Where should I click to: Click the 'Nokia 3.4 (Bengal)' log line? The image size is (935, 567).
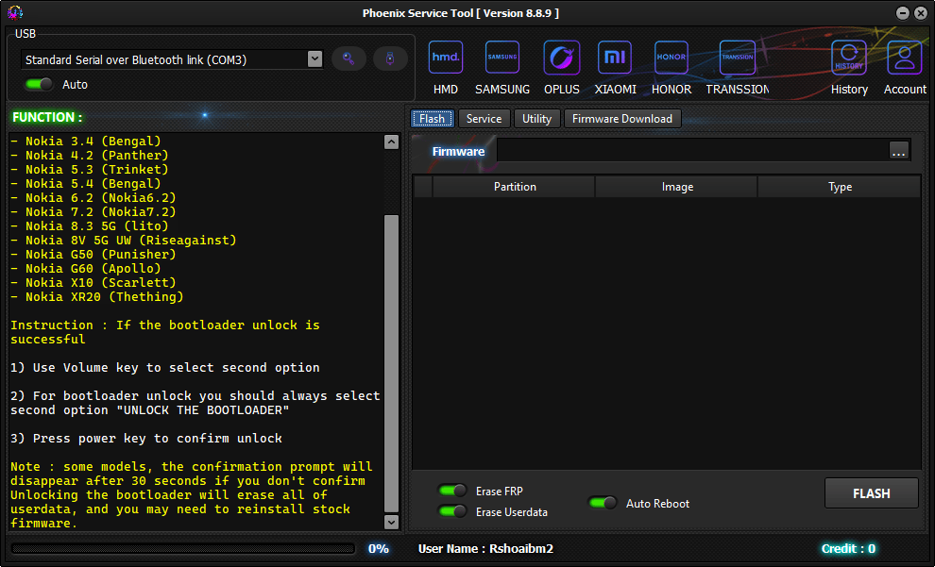(x=86, y=142)
